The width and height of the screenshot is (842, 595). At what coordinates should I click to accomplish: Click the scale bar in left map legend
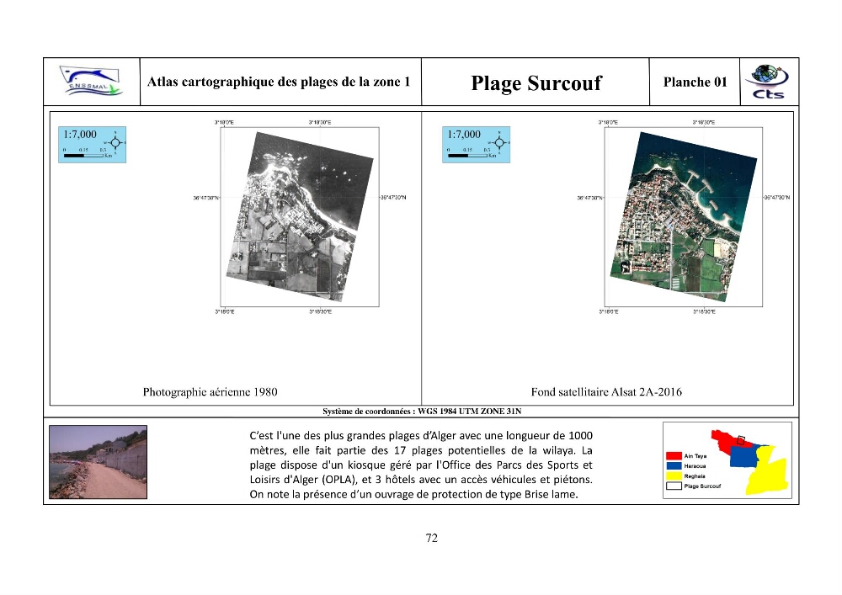tap(83, 156)
